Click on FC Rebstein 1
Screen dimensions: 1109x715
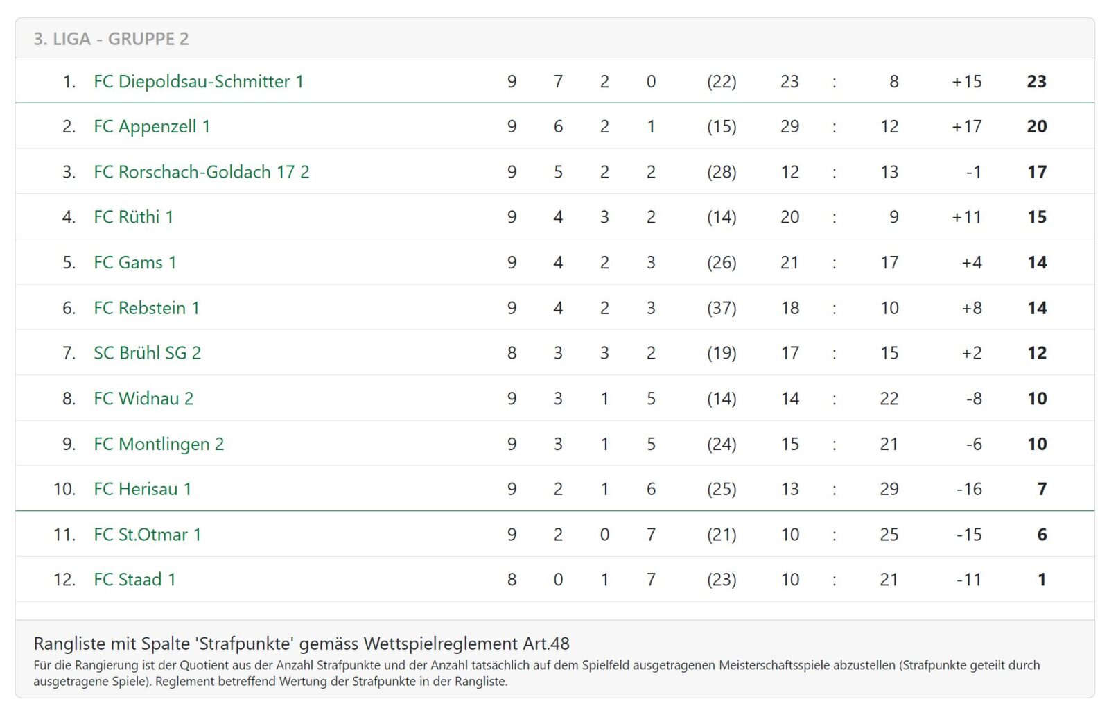[146, 308]
